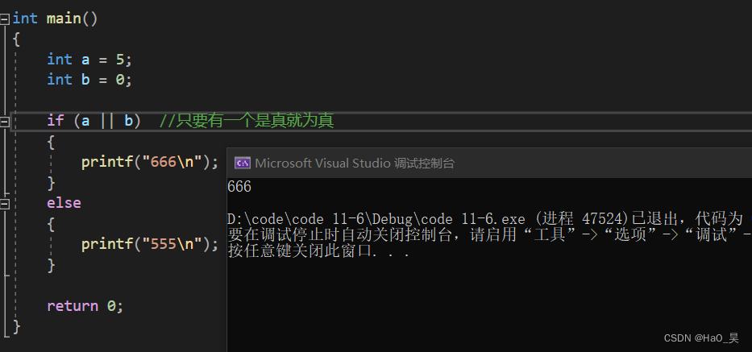Click the comment //只要有一个是真就为真

pos(247,120)
